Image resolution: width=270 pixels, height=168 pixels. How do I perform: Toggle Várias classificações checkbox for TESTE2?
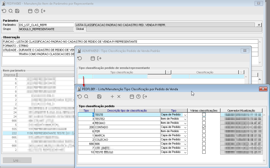204,119
